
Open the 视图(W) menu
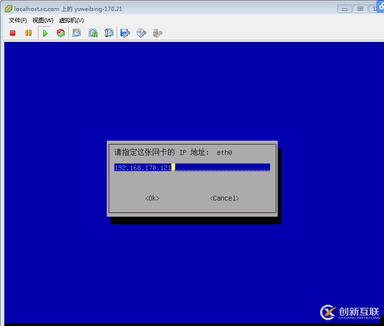[x=42, y=20]
